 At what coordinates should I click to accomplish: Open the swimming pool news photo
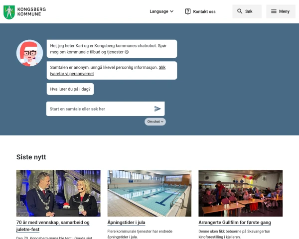(149, 193)
